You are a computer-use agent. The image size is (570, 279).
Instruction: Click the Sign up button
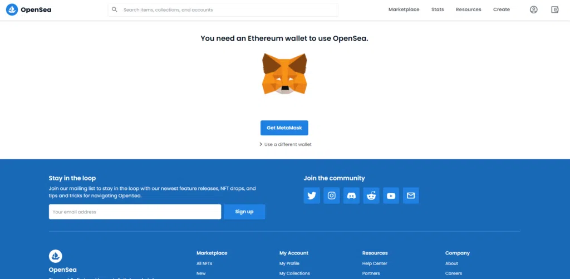point(244,212)
